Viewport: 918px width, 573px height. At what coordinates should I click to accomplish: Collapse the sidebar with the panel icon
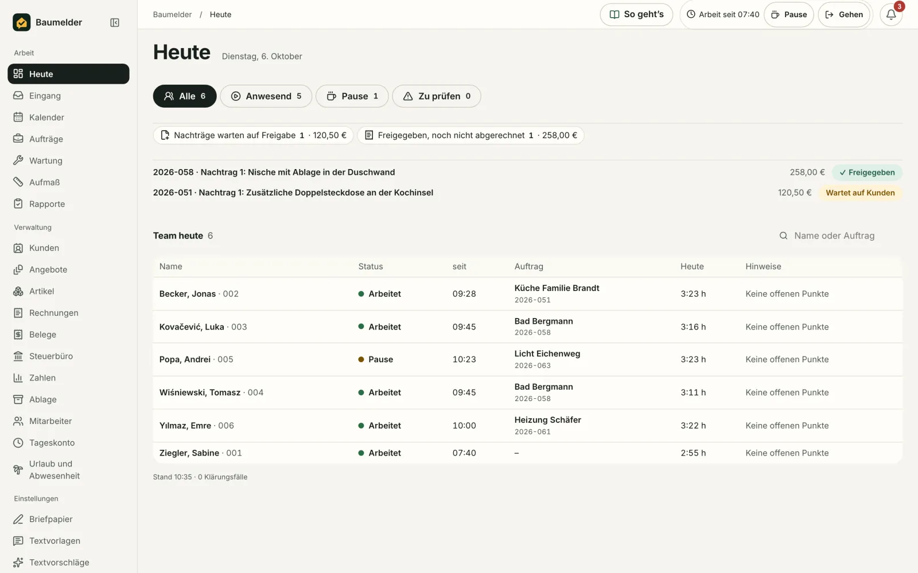pyautogui.click(x=115, y=22)
